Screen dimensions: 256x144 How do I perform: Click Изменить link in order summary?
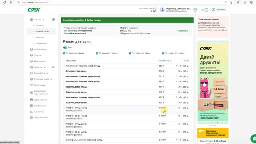click(183, 31)
